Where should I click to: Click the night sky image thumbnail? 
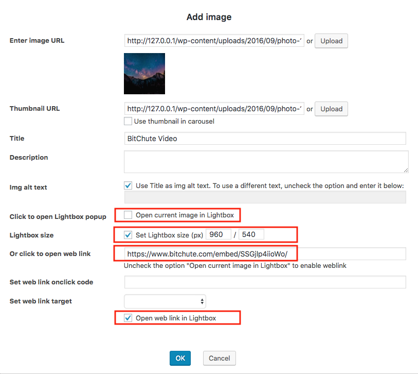pyautogui.click(x=144, y=74)
